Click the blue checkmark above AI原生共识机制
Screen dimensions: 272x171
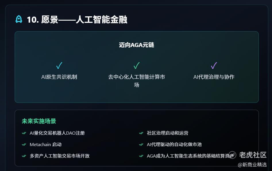pos(59,66)
